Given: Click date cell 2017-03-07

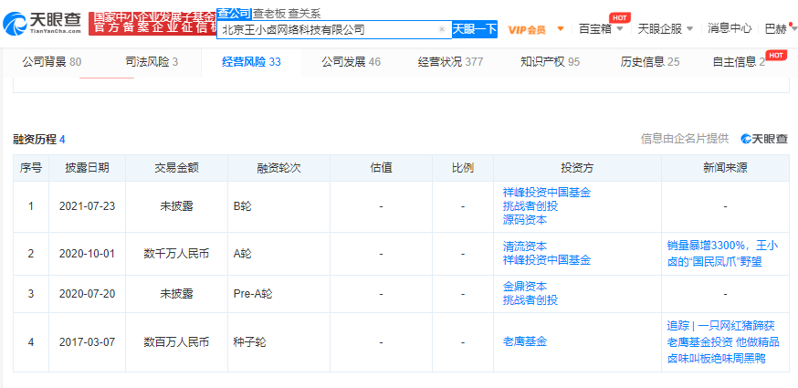Looking at the screenshot, I should [87, 341].
